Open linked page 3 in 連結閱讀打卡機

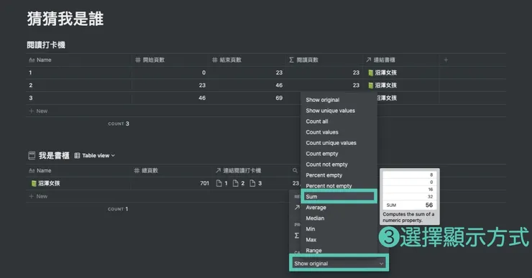coord(255,183)
